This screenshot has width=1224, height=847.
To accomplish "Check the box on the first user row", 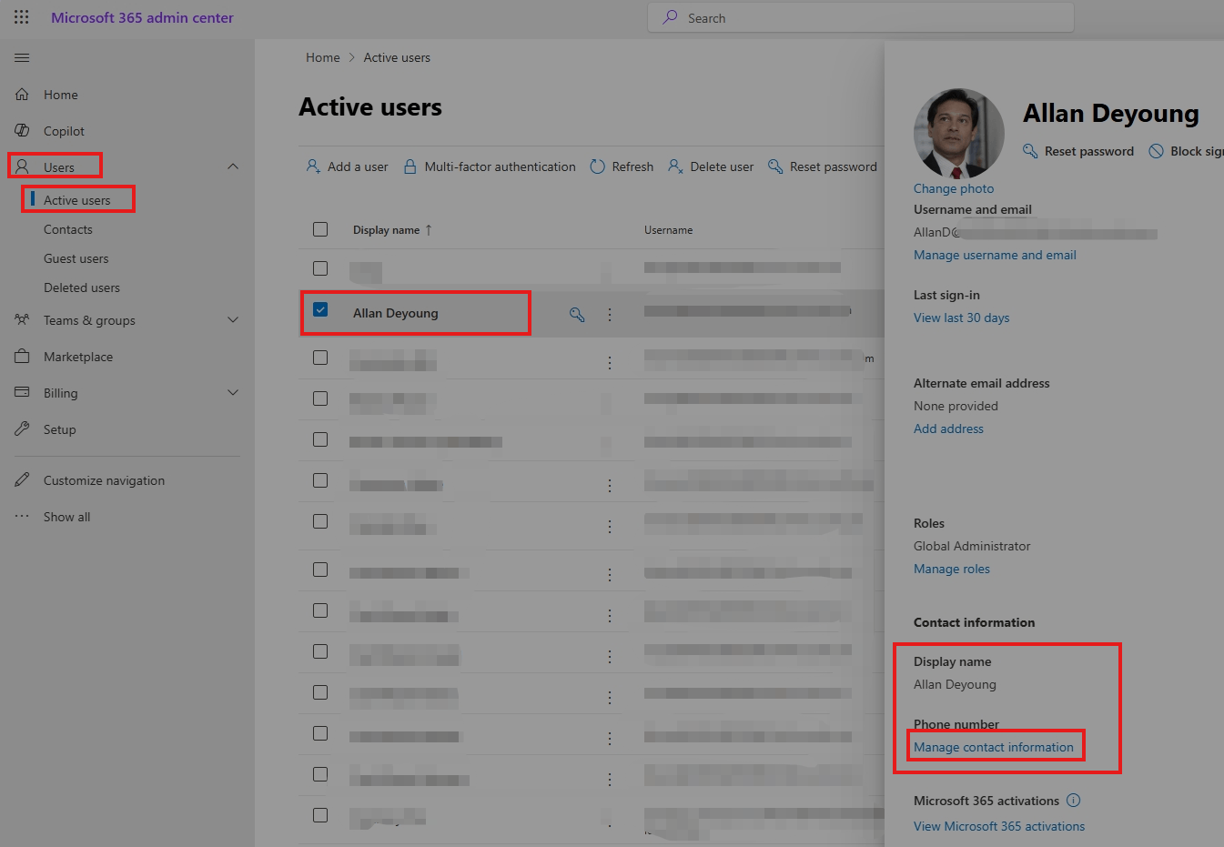I will 320,267.
